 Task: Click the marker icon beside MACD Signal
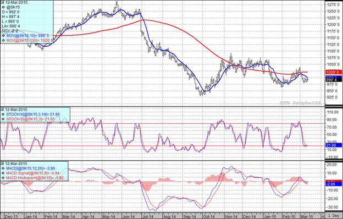tap(3, 173)
